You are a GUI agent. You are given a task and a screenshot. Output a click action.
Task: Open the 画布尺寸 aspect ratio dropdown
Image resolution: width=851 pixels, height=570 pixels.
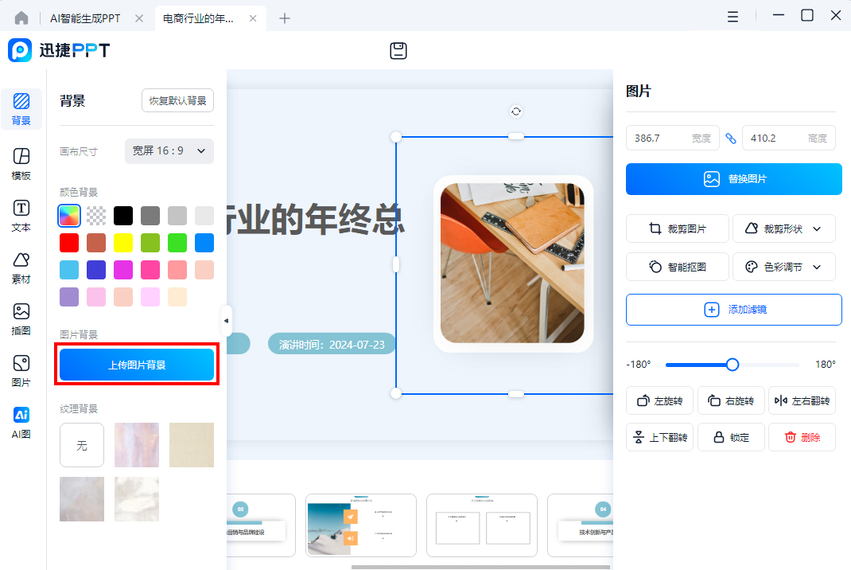[x=169, y=150]
